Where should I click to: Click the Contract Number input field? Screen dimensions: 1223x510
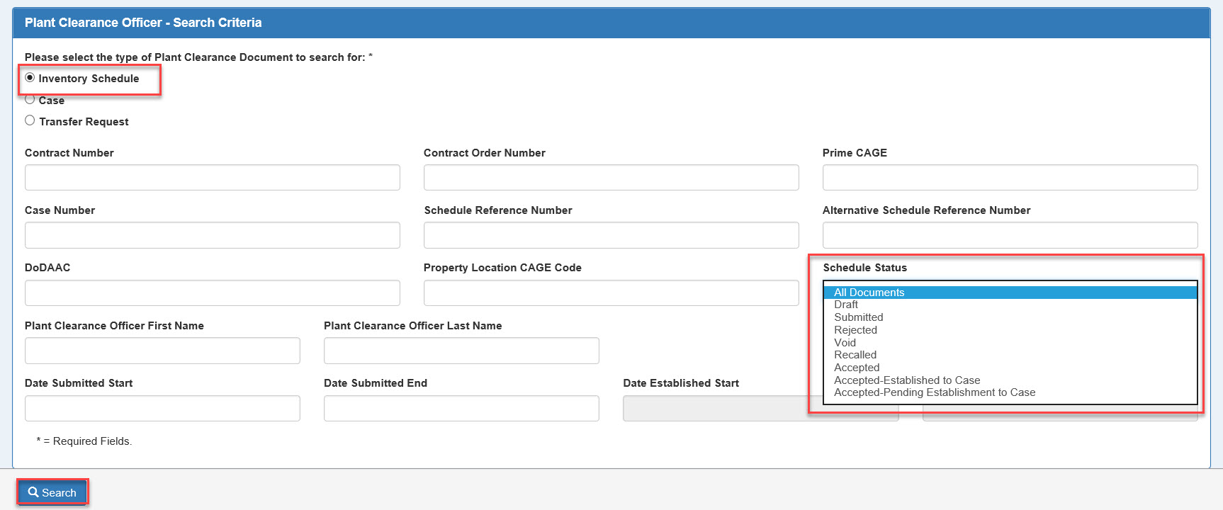(213, 178)
